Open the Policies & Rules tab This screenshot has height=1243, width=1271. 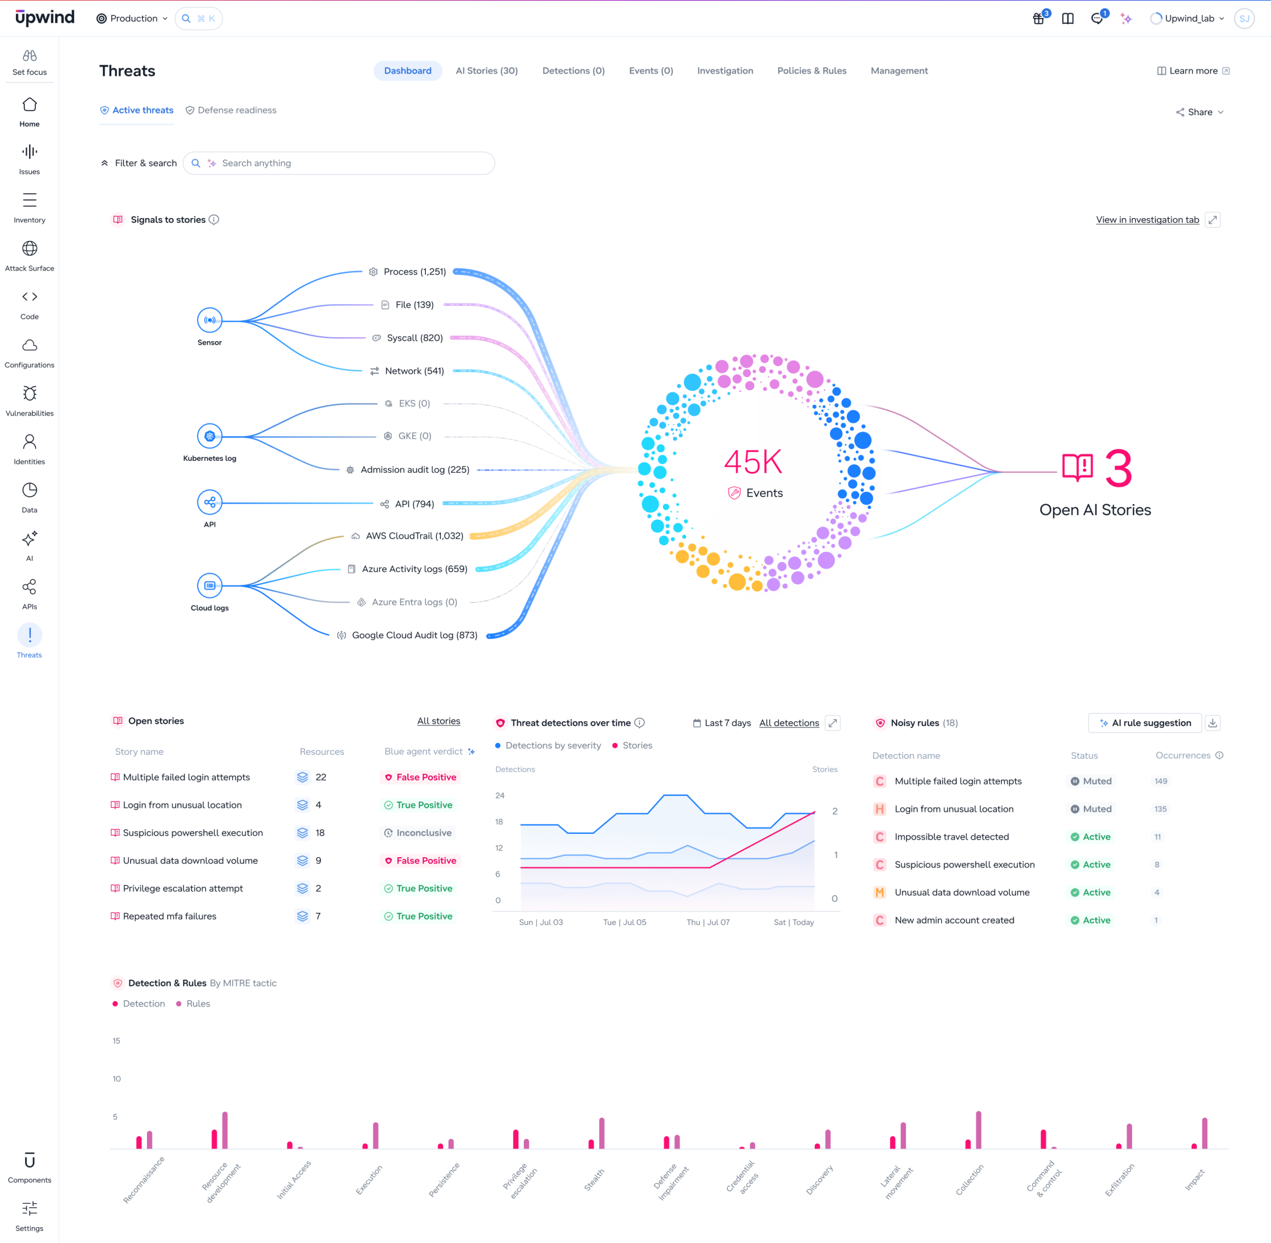pyautogui.click(x=811, y=71)
